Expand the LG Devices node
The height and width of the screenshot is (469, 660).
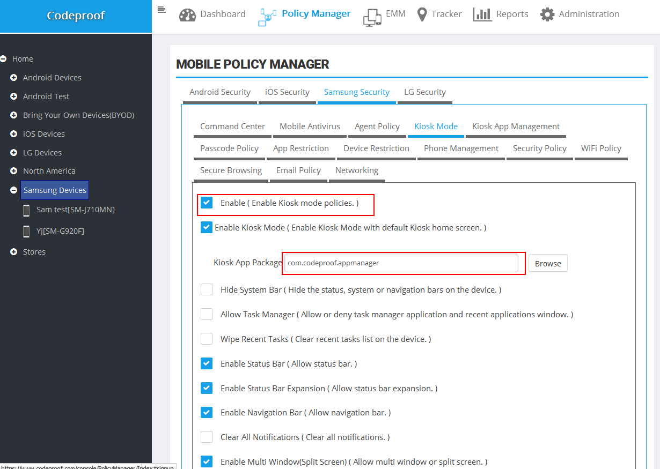coord(14,153)
